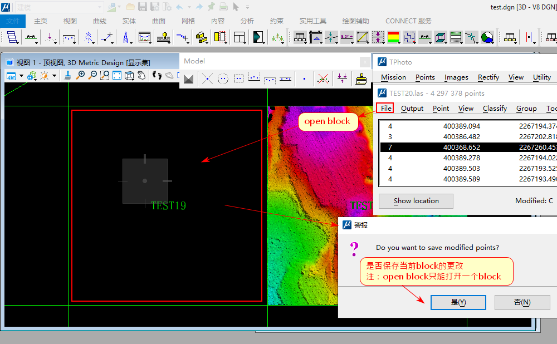Screen dimensions: 557x344
Task: Click the Zoom Out magnifier icon
Action: 92,76
